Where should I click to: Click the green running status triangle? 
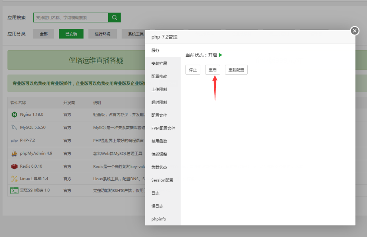pyautogui.click(x=220, y=55)
